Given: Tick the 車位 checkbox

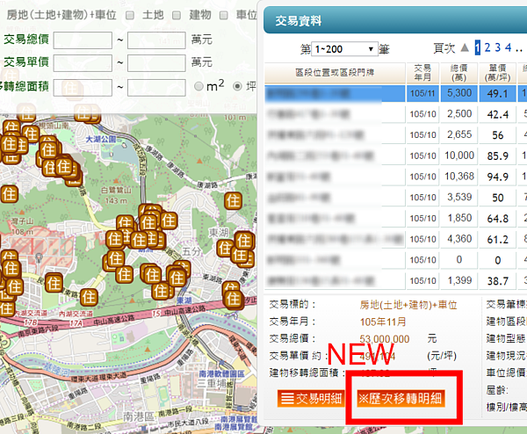Looking at the screenshot, I should pos(223,16).
